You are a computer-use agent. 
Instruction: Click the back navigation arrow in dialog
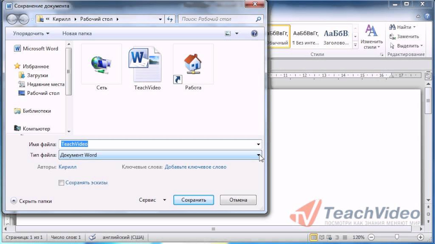12,19
